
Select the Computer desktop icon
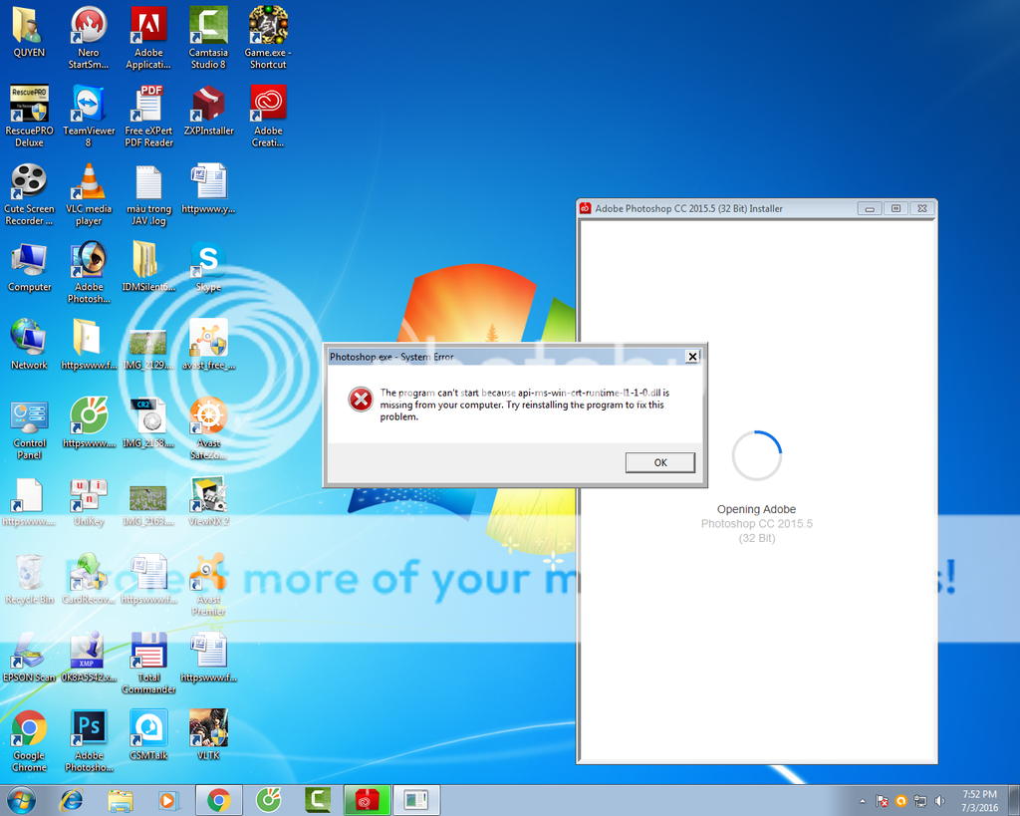[29, 267]
